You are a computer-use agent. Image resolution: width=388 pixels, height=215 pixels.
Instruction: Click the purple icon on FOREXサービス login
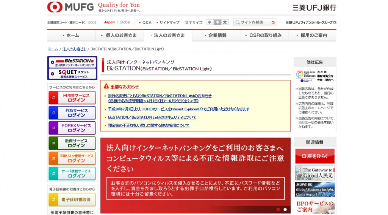(53, 128)
